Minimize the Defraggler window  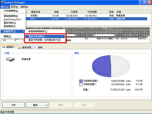tap(141, 3)
